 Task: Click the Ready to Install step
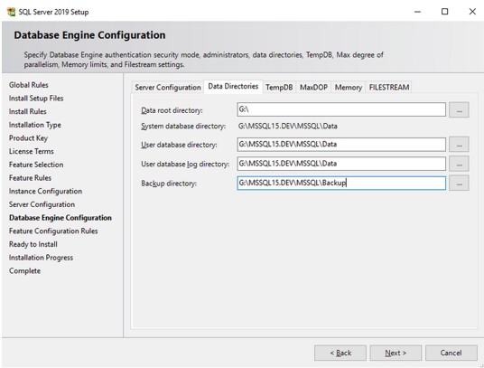[x=33, y=244]
